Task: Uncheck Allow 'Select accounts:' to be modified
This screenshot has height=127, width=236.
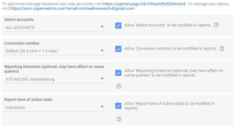Action: point(118,25)
